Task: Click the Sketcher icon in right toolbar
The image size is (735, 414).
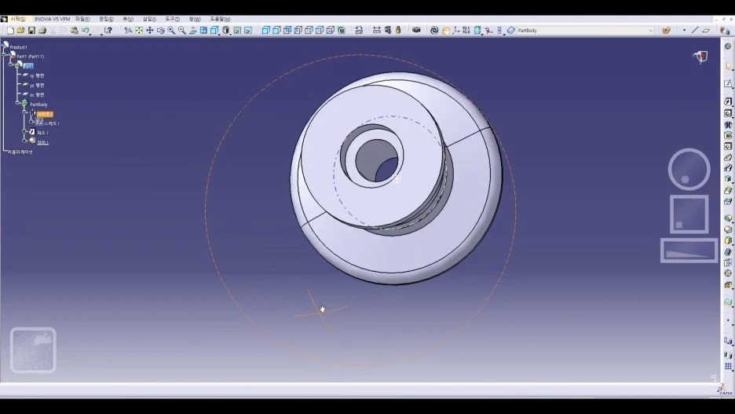Action: 728,84
